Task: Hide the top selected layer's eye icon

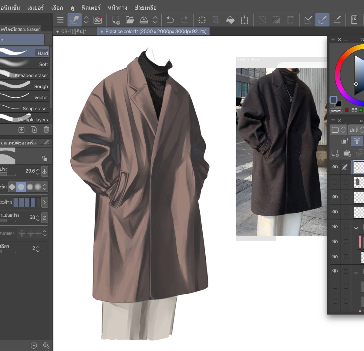Action: point(335,167)
